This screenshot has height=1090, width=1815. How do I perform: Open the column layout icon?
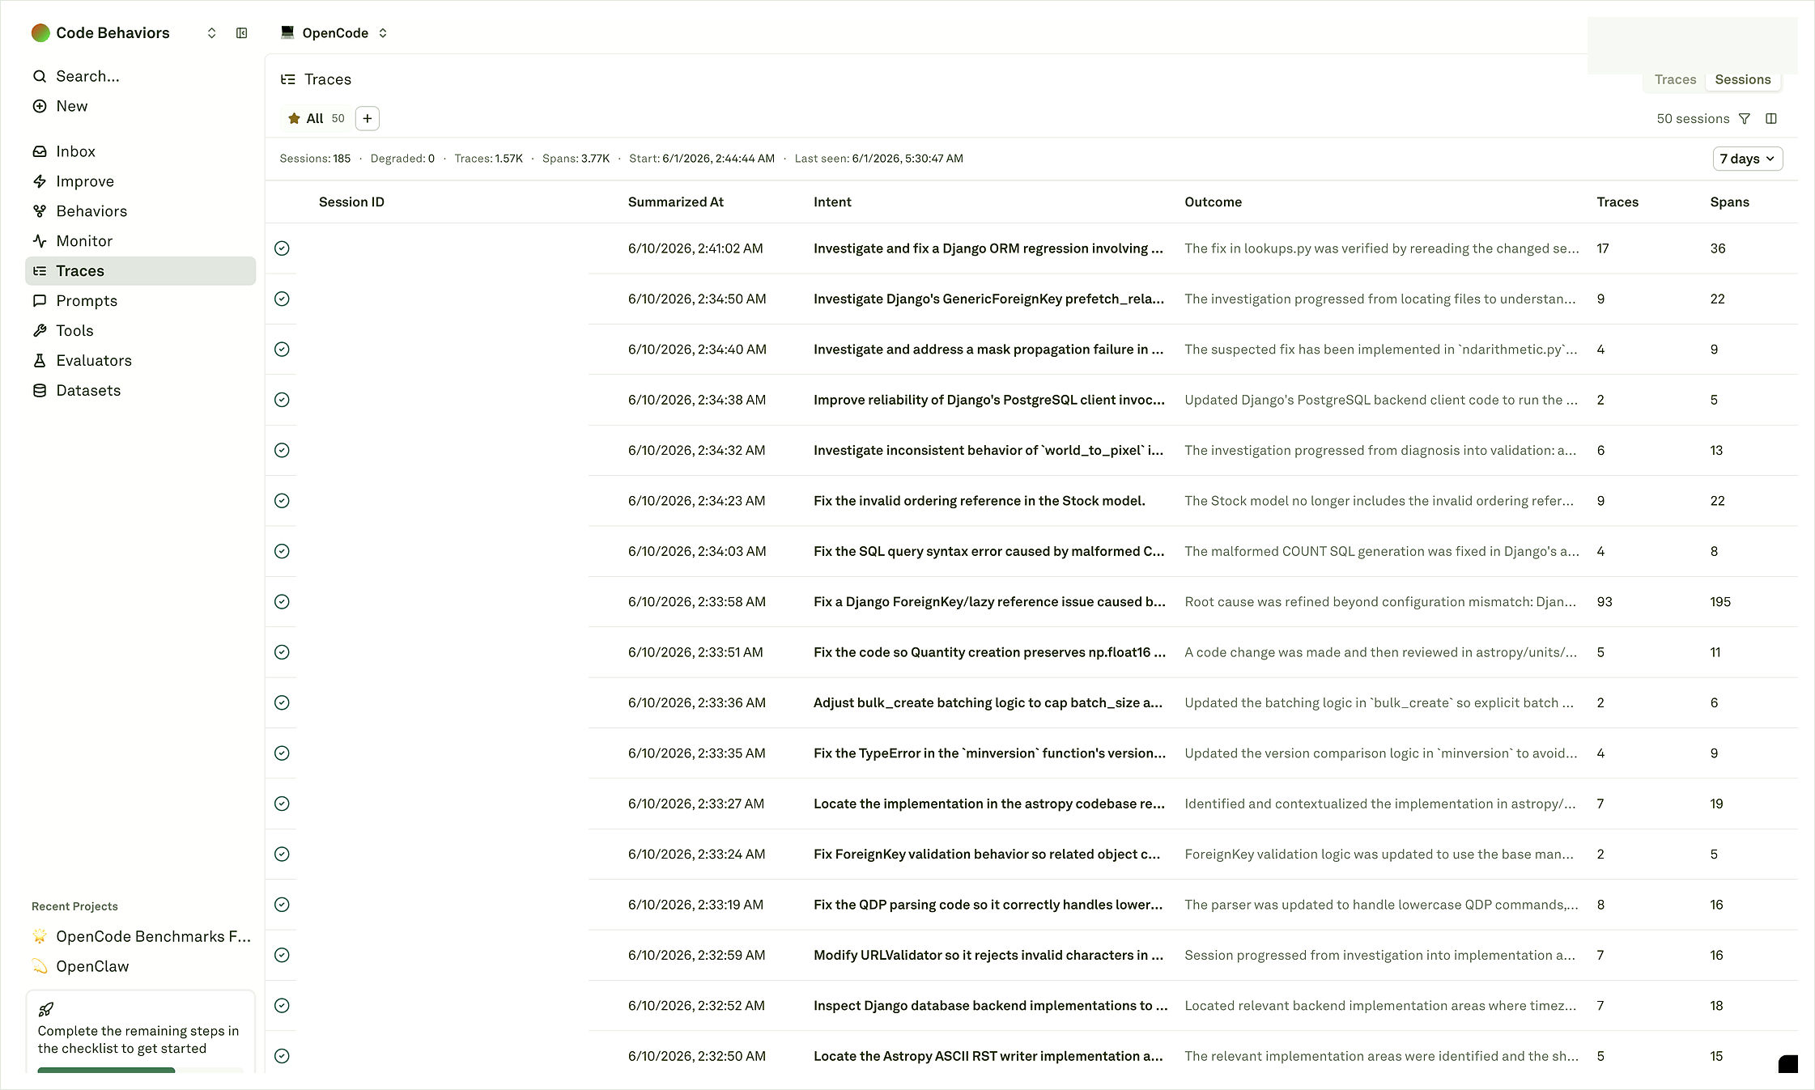pos(1771,119)
